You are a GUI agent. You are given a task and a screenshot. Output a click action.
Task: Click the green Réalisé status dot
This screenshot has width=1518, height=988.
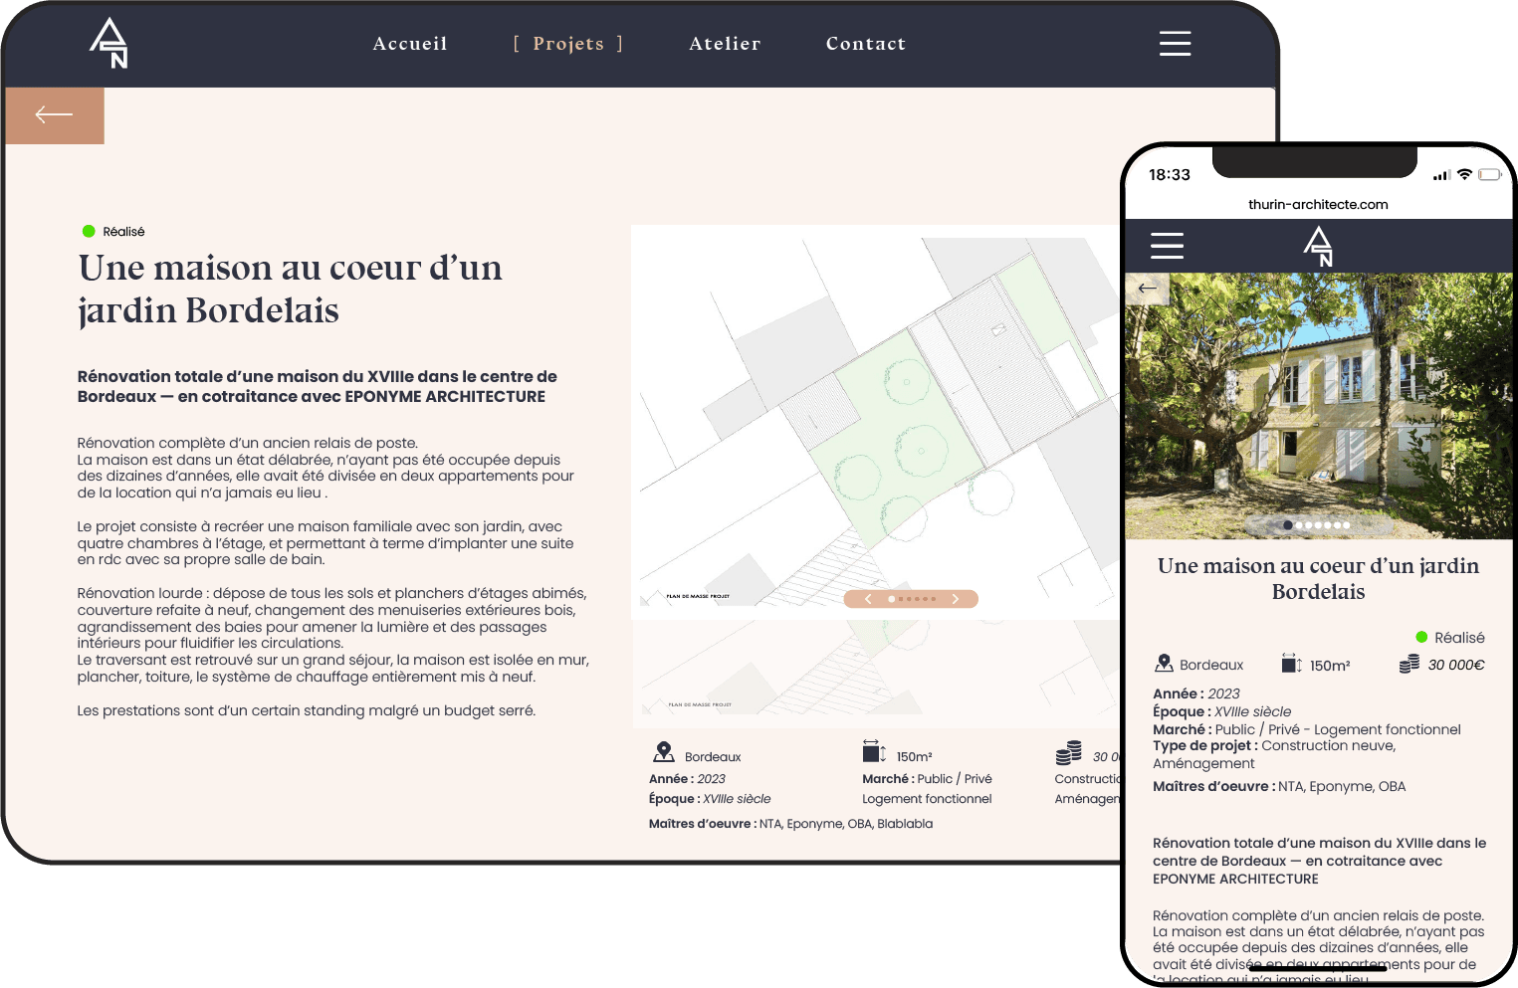coord(89,231)
